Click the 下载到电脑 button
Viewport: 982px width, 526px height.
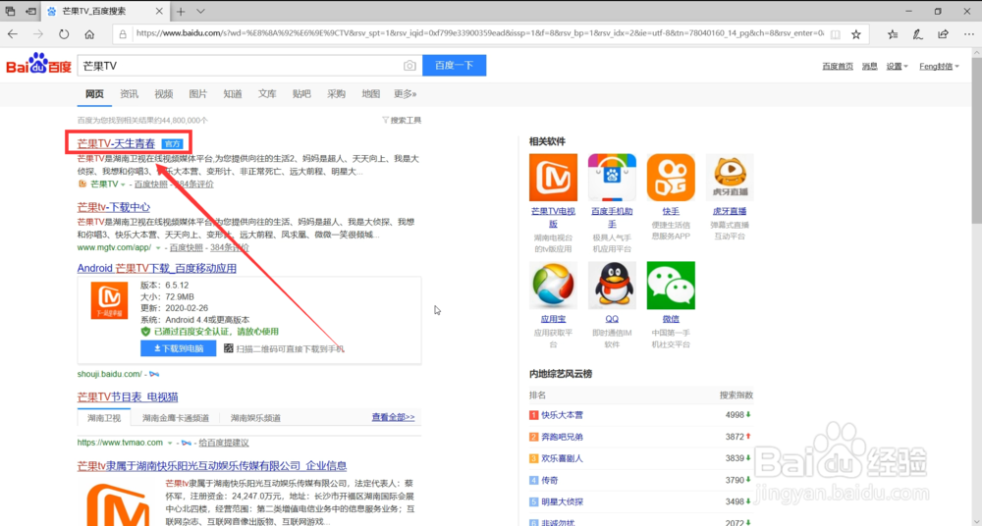pos(179,348)
